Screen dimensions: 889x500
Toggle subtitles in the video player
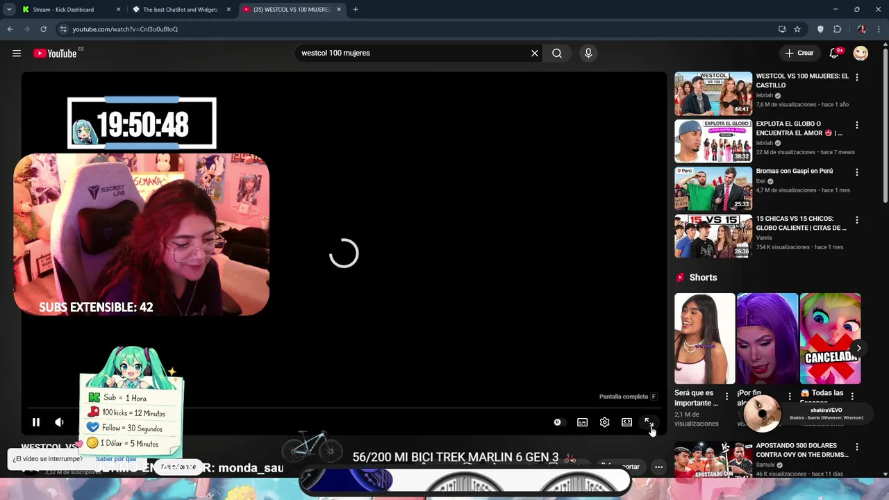point(582,422)
